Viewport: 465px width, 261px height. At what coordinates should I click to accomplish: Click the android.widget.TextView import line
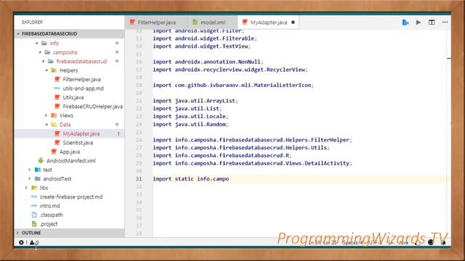click(x=202, y=46)
